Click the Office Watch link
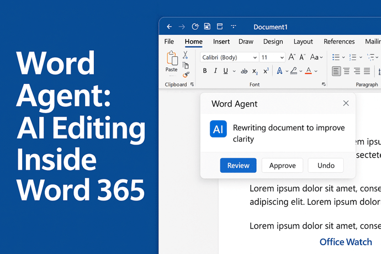 tap(346, 242)
